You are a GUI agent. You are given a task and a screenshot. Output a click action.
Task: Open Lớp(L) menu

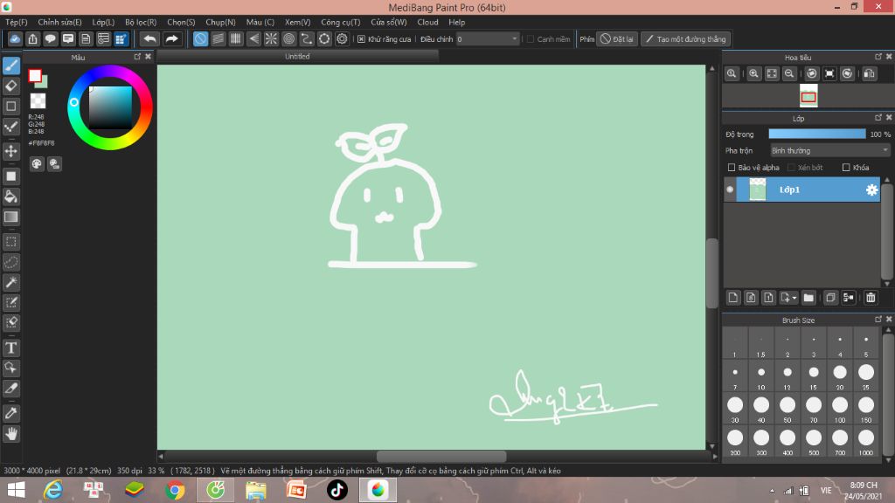pos(103,22)
